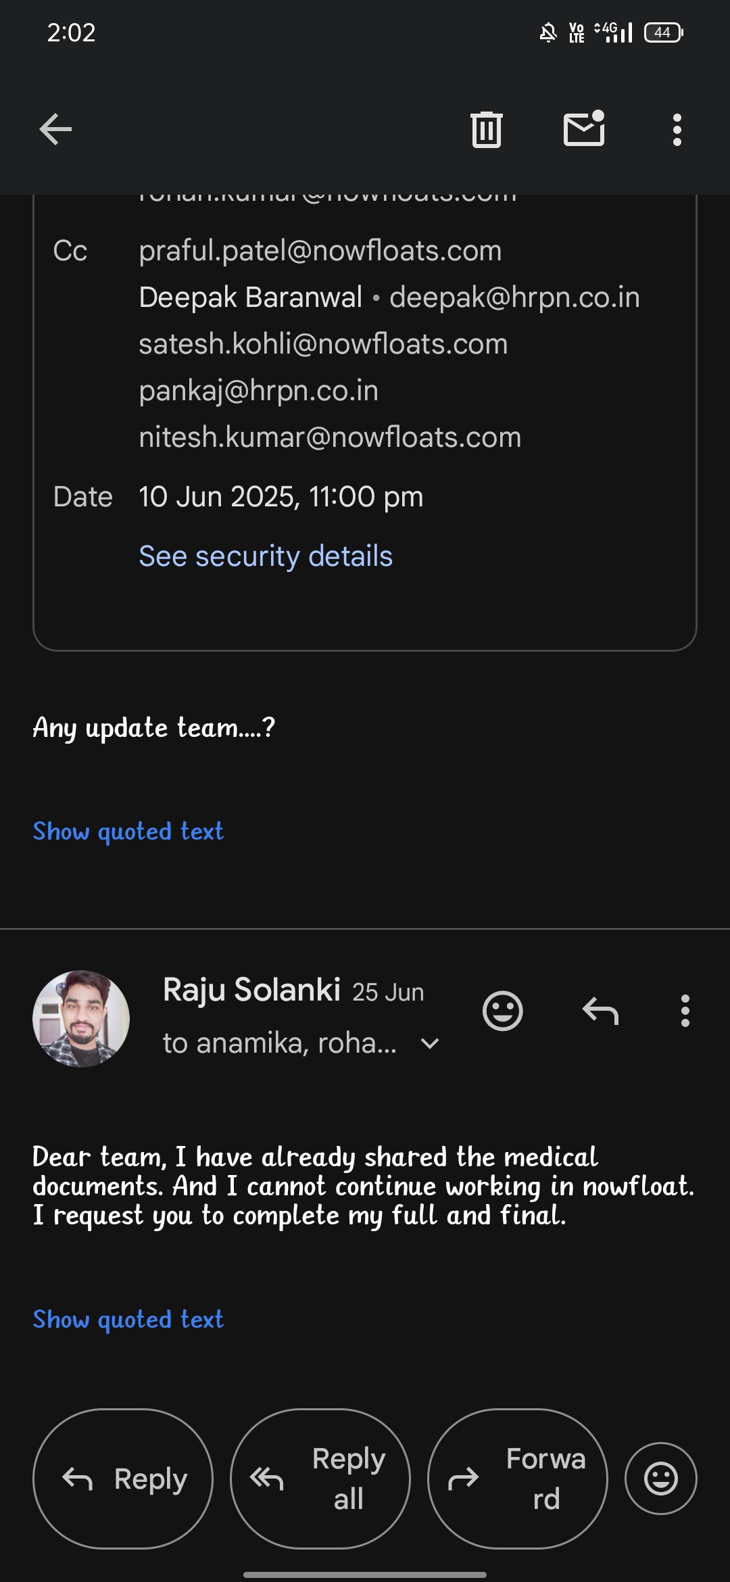Tap the Reply button at bottom
The height and width of the screenshot is (1582, 730).
(123, 1479)
